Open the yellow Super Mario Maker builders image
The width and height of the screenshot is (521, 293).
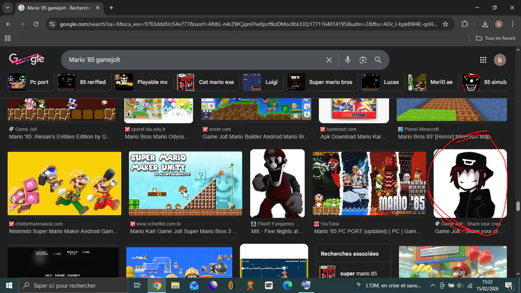point(64,184)
